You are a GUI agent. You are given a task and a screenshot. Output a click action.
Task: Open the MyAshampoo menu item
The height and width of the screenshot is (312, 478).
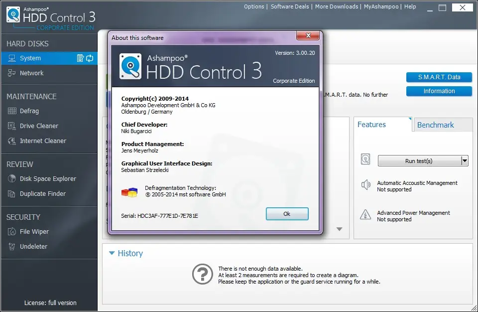tap(381, 6)
